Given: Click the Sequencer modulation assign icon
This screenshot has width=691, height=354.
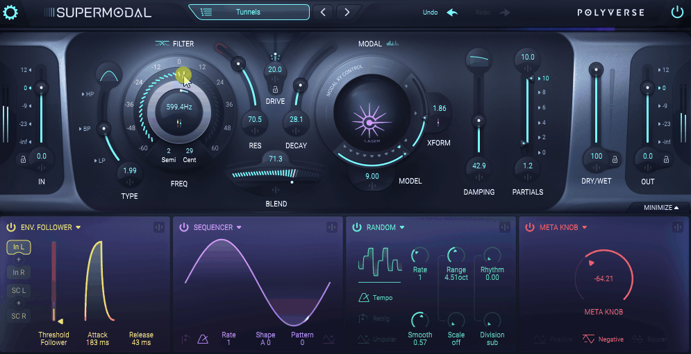Looking at the screenshot, I should point(331,227).
